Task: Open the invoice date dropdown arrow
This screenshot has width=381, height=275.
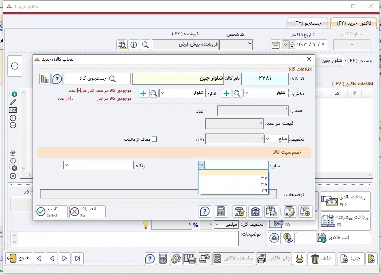Action: click(x=286, y=45)
